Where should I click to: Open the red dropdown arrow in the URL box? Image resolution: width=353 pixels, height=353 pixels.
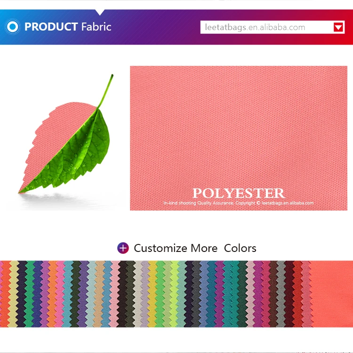[338, 27]
